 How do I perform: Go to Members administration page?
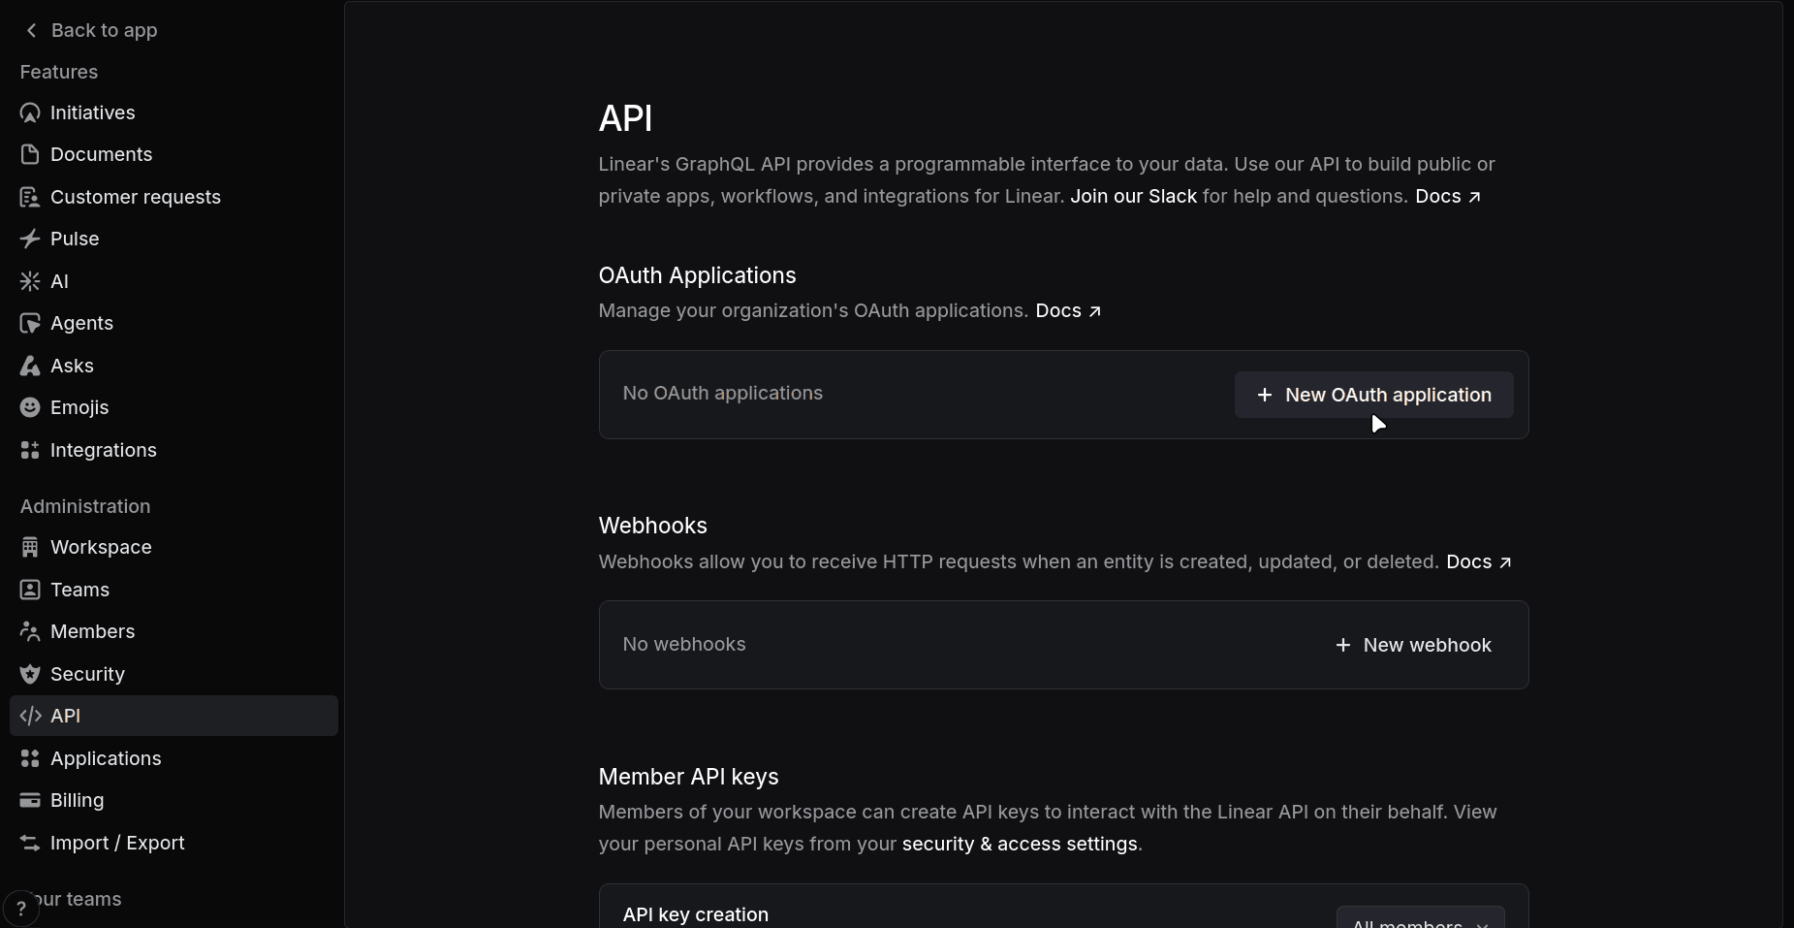173,631
